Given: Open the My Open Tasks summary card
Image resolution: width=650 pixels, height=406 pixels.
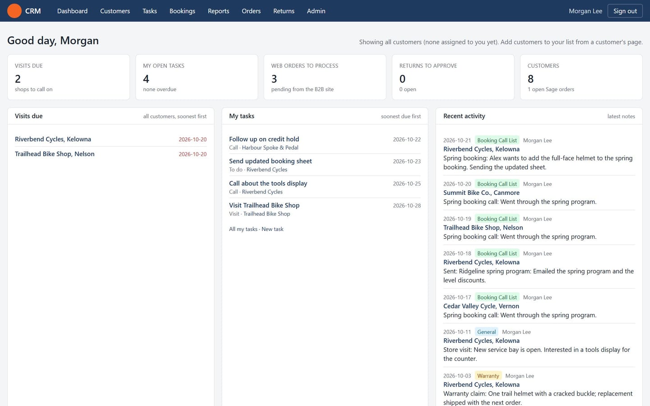Looking at the screenshot, I should [197, 77].
